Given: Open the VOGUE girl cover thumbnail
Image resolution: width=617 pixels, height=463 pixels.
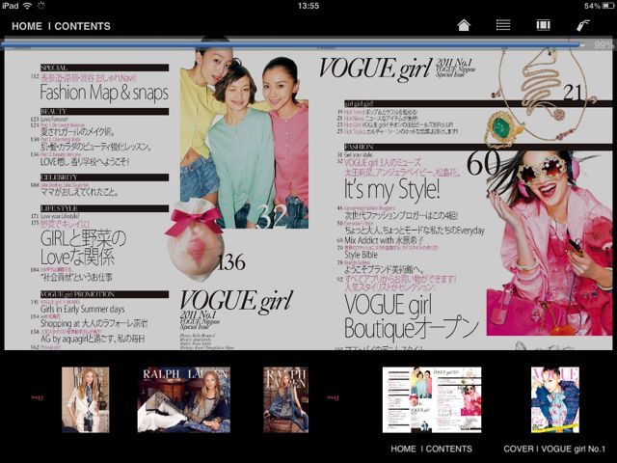Looking at the screenshot, I should pos(555,399).
